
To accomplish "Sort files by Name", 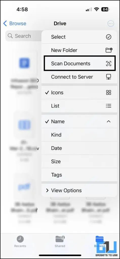I will point(79,121).
